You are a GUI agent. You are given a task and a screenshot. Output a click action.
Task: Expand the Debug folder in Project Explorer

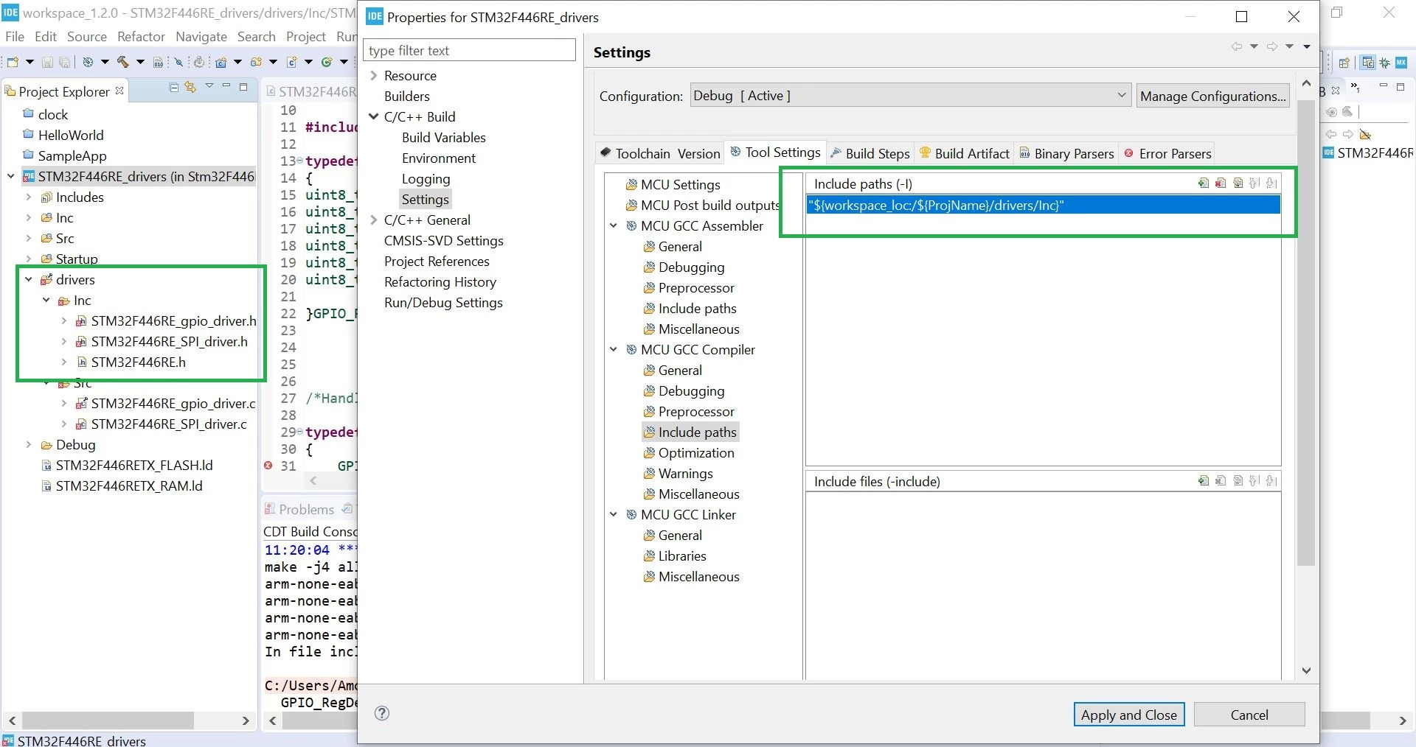pyautogui.click(x=29, y=445)
